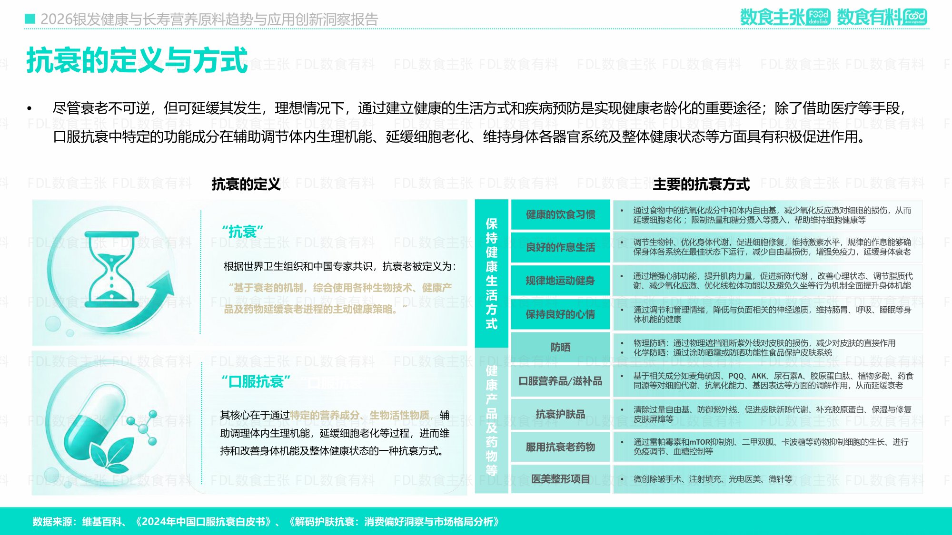Click the 数食主张 Food datalink logo
Screen dimensions: 952x535
coord(785,17)
